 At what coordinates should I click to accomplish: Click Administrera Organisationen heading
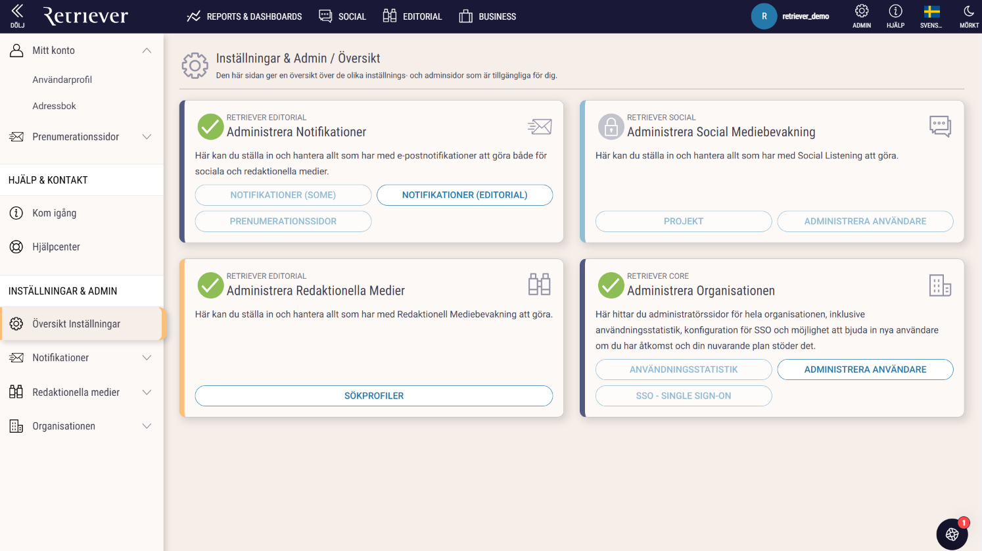tap(701, 291)
